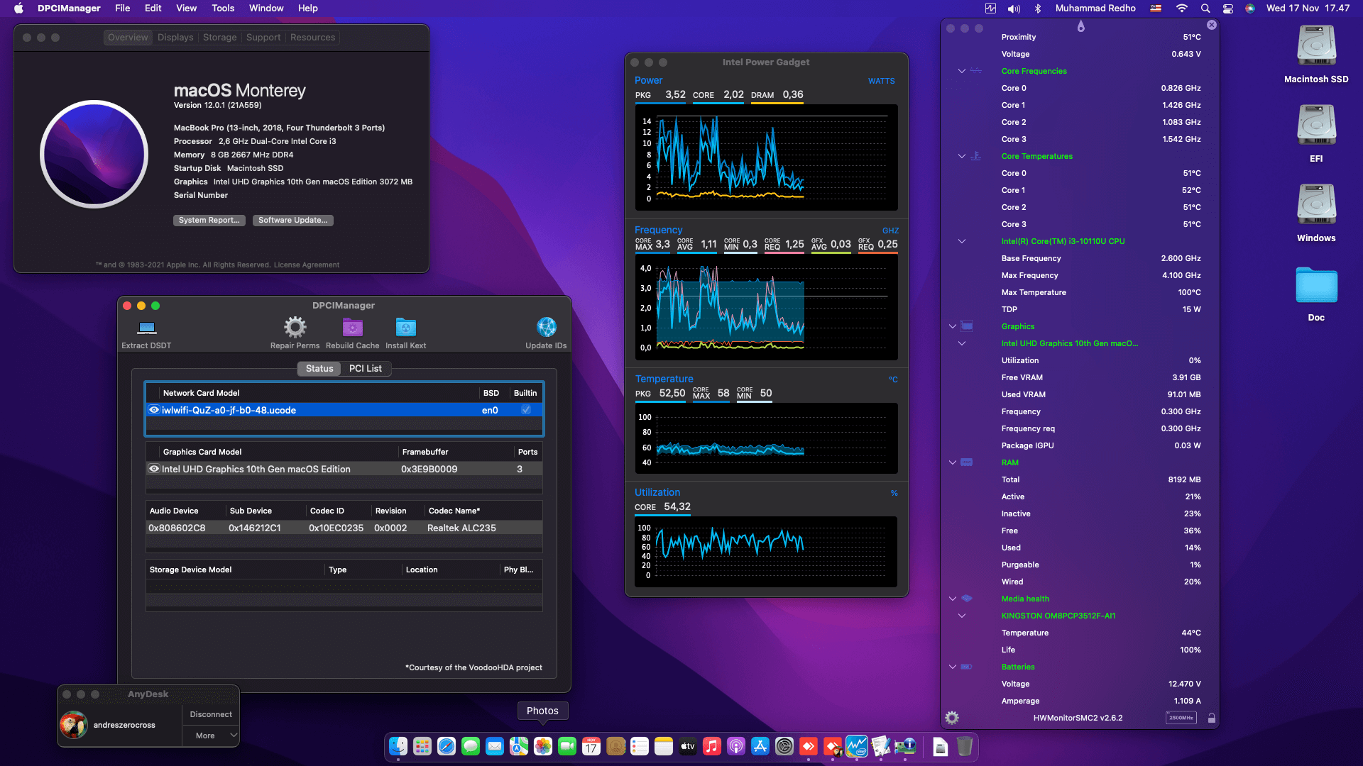Open Maps from the dock
1363x766 pixels.
point(519,746)
